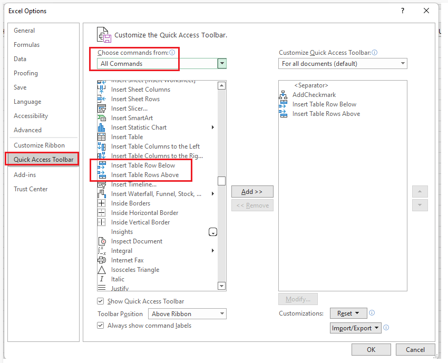Expand the Integral submenu arrow
Image resolution: width=448 pixels, height=363 pixels.
click(212, 250)
